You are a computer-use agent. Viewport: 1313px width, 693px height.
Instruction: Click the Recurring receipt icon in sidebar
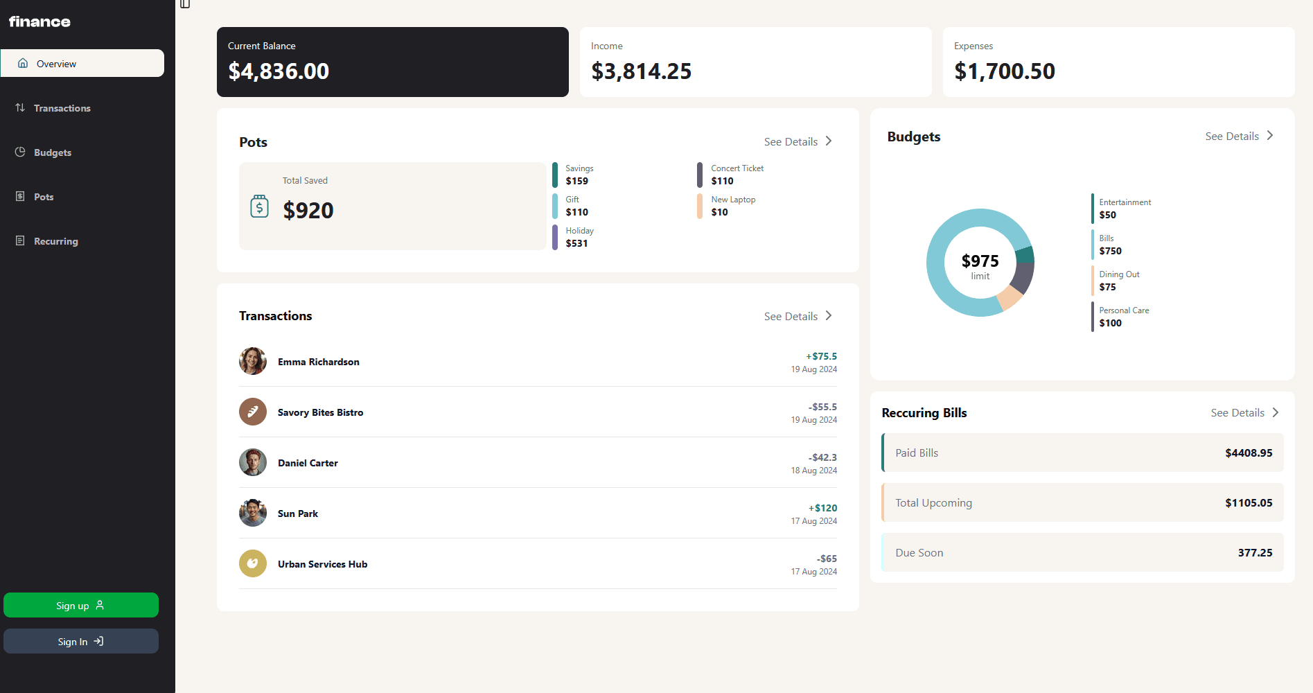(20, 240)
